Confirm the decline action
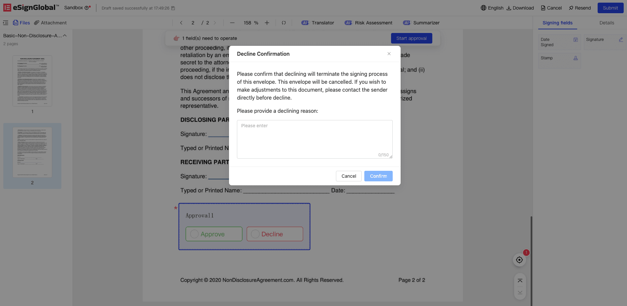Screen dimensions: 627x306 tap(378, 176)
